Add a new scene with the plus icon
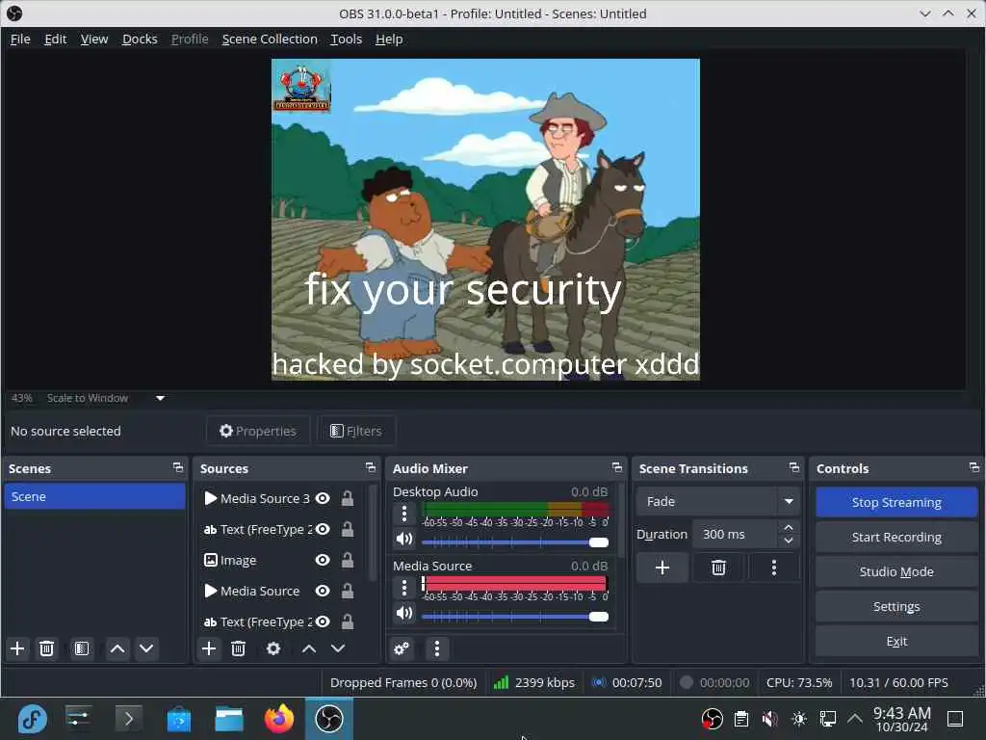Screen dimensions: 986x740 click(x=17, y=648)
